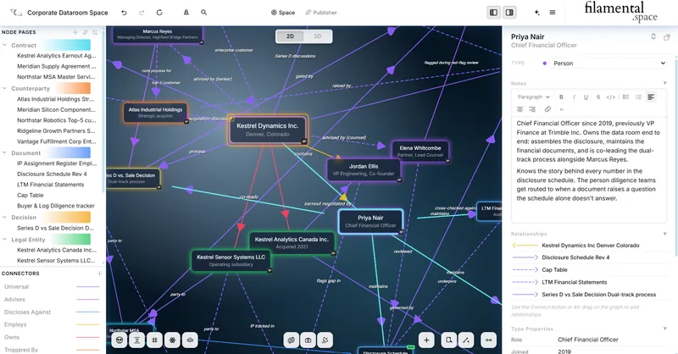Screen dimensions: 678x354
Task: Click the face icon in the graph toolbar
Action: click(119, 340)
